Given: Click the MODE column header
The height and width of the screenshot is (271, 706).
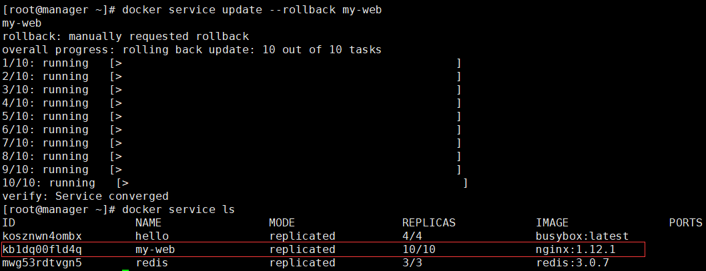Looking at the screenshot, I should pos(282,222).
